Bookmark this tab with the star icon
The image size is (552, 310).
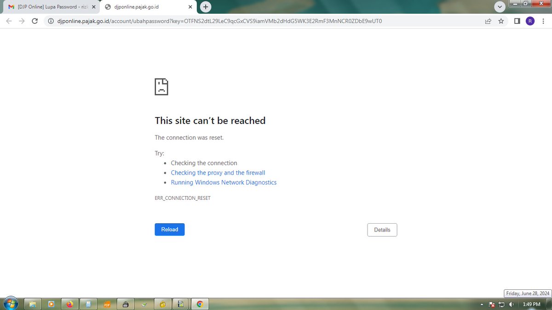pyautogui.click(x=501, y=21)
